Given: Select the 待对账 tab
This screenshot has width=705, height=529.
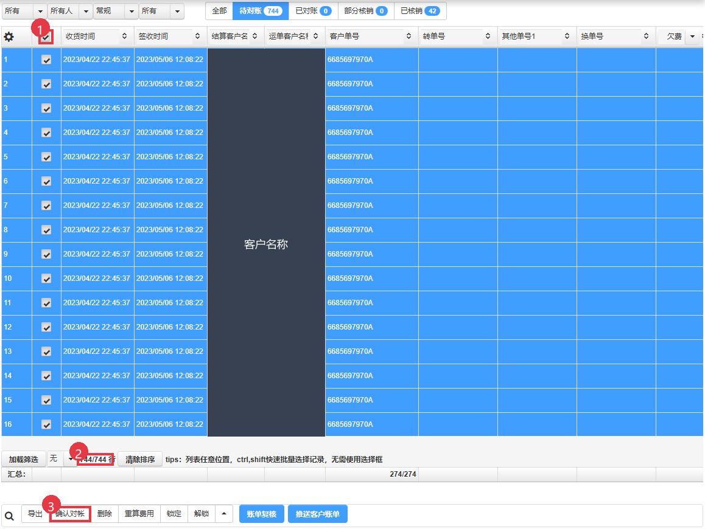Looking at the screenshot, I should click(x=261, y=11).
